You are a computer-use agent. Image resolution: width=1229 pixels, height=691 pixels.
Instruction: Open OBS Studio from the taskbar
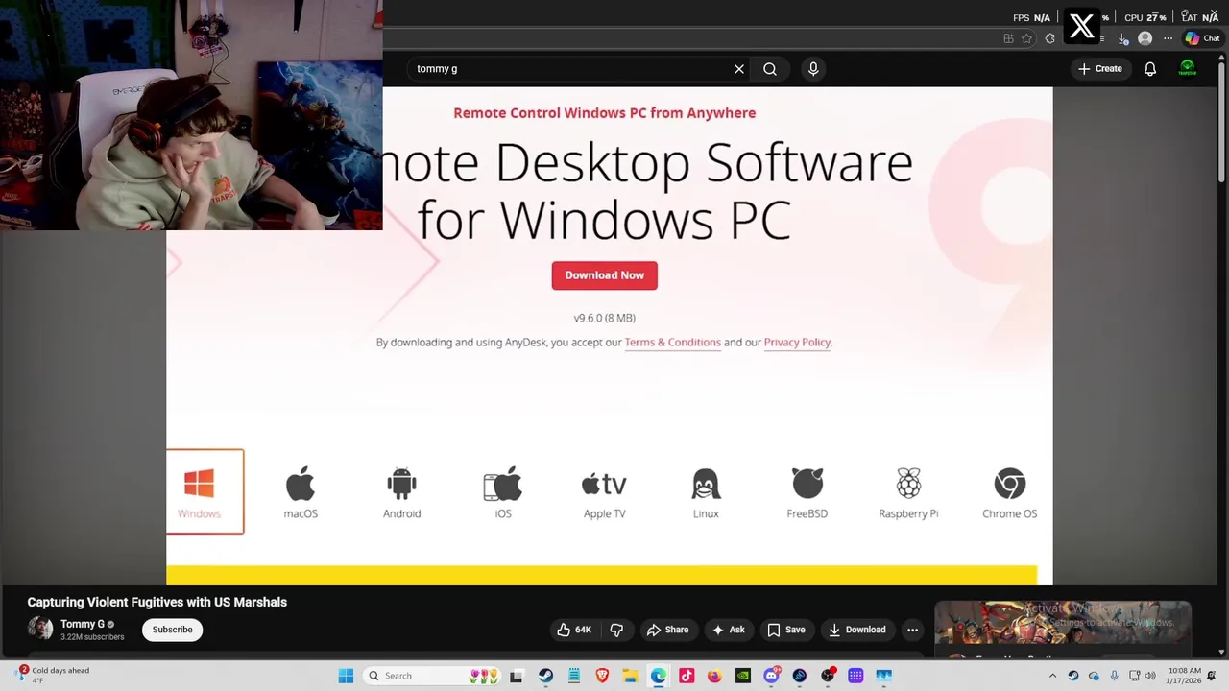(x=828, y=676)
